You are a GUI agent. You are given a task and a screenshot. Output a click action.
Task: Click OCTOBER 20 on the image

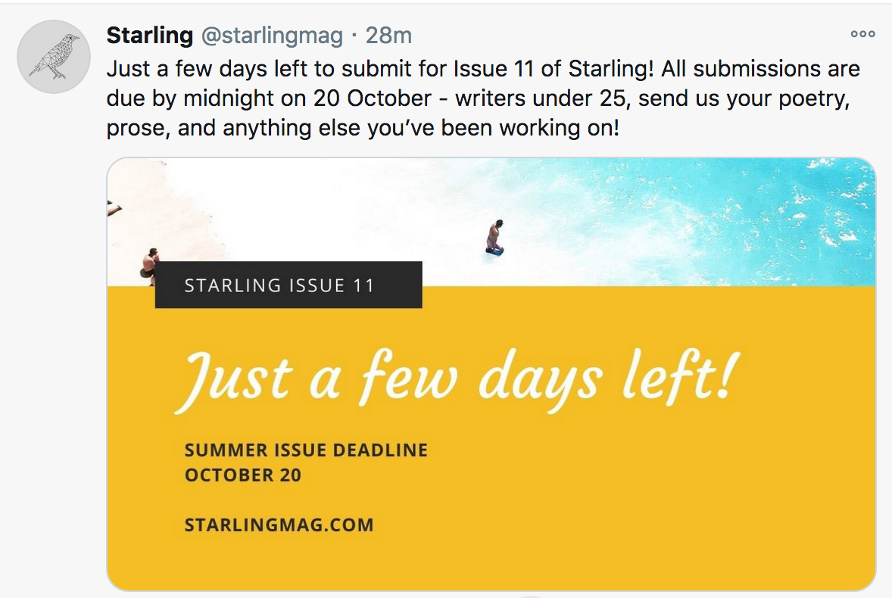click(242, 475)
